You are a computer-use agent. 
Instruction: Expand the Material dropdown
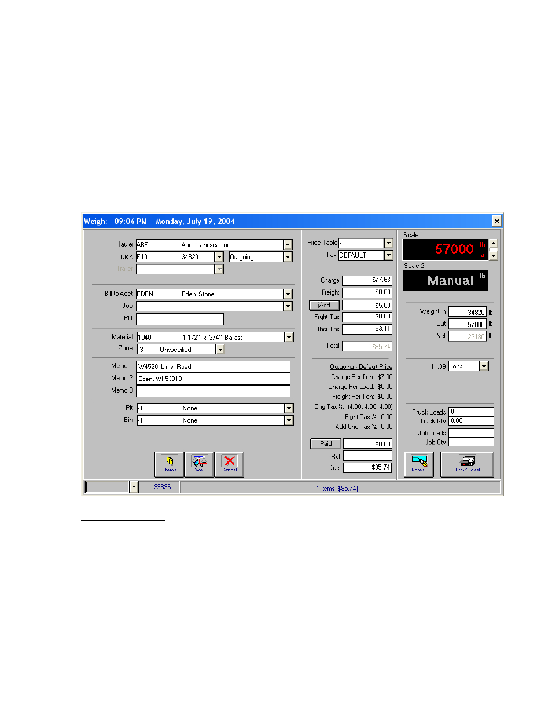coord(289,337)
